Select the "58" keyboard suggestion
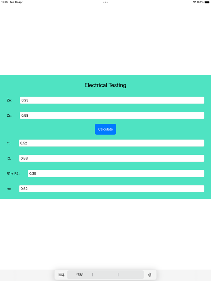The height and width of the screenshot is (281, 211). tap(79, 274)
